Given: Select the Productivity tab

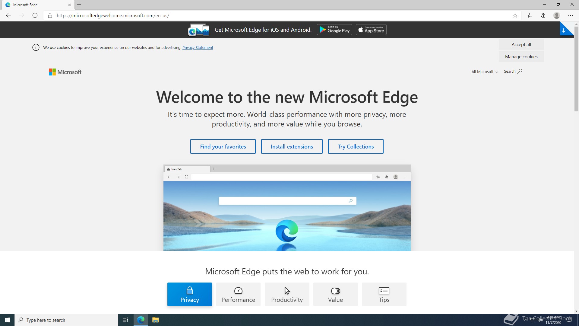Looking at the screenshot, I should [x=287, y=294].
